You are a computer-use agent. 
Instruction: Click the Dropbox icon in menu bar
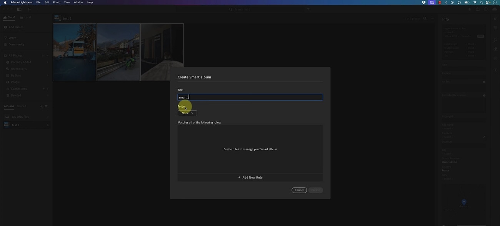coord(424,2)
